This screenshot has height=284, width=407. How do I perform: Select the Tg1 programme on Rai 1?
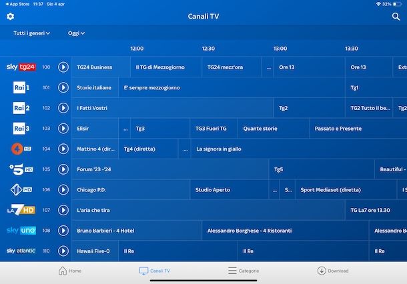pyautogui.click(x=376, y=87)
